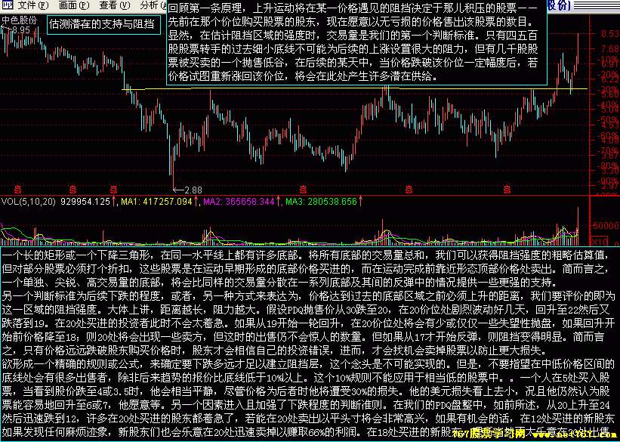This screenshot has height=442, width=620.
Task: Click the 中色股份 stock name label
Action: coord(18,20)
